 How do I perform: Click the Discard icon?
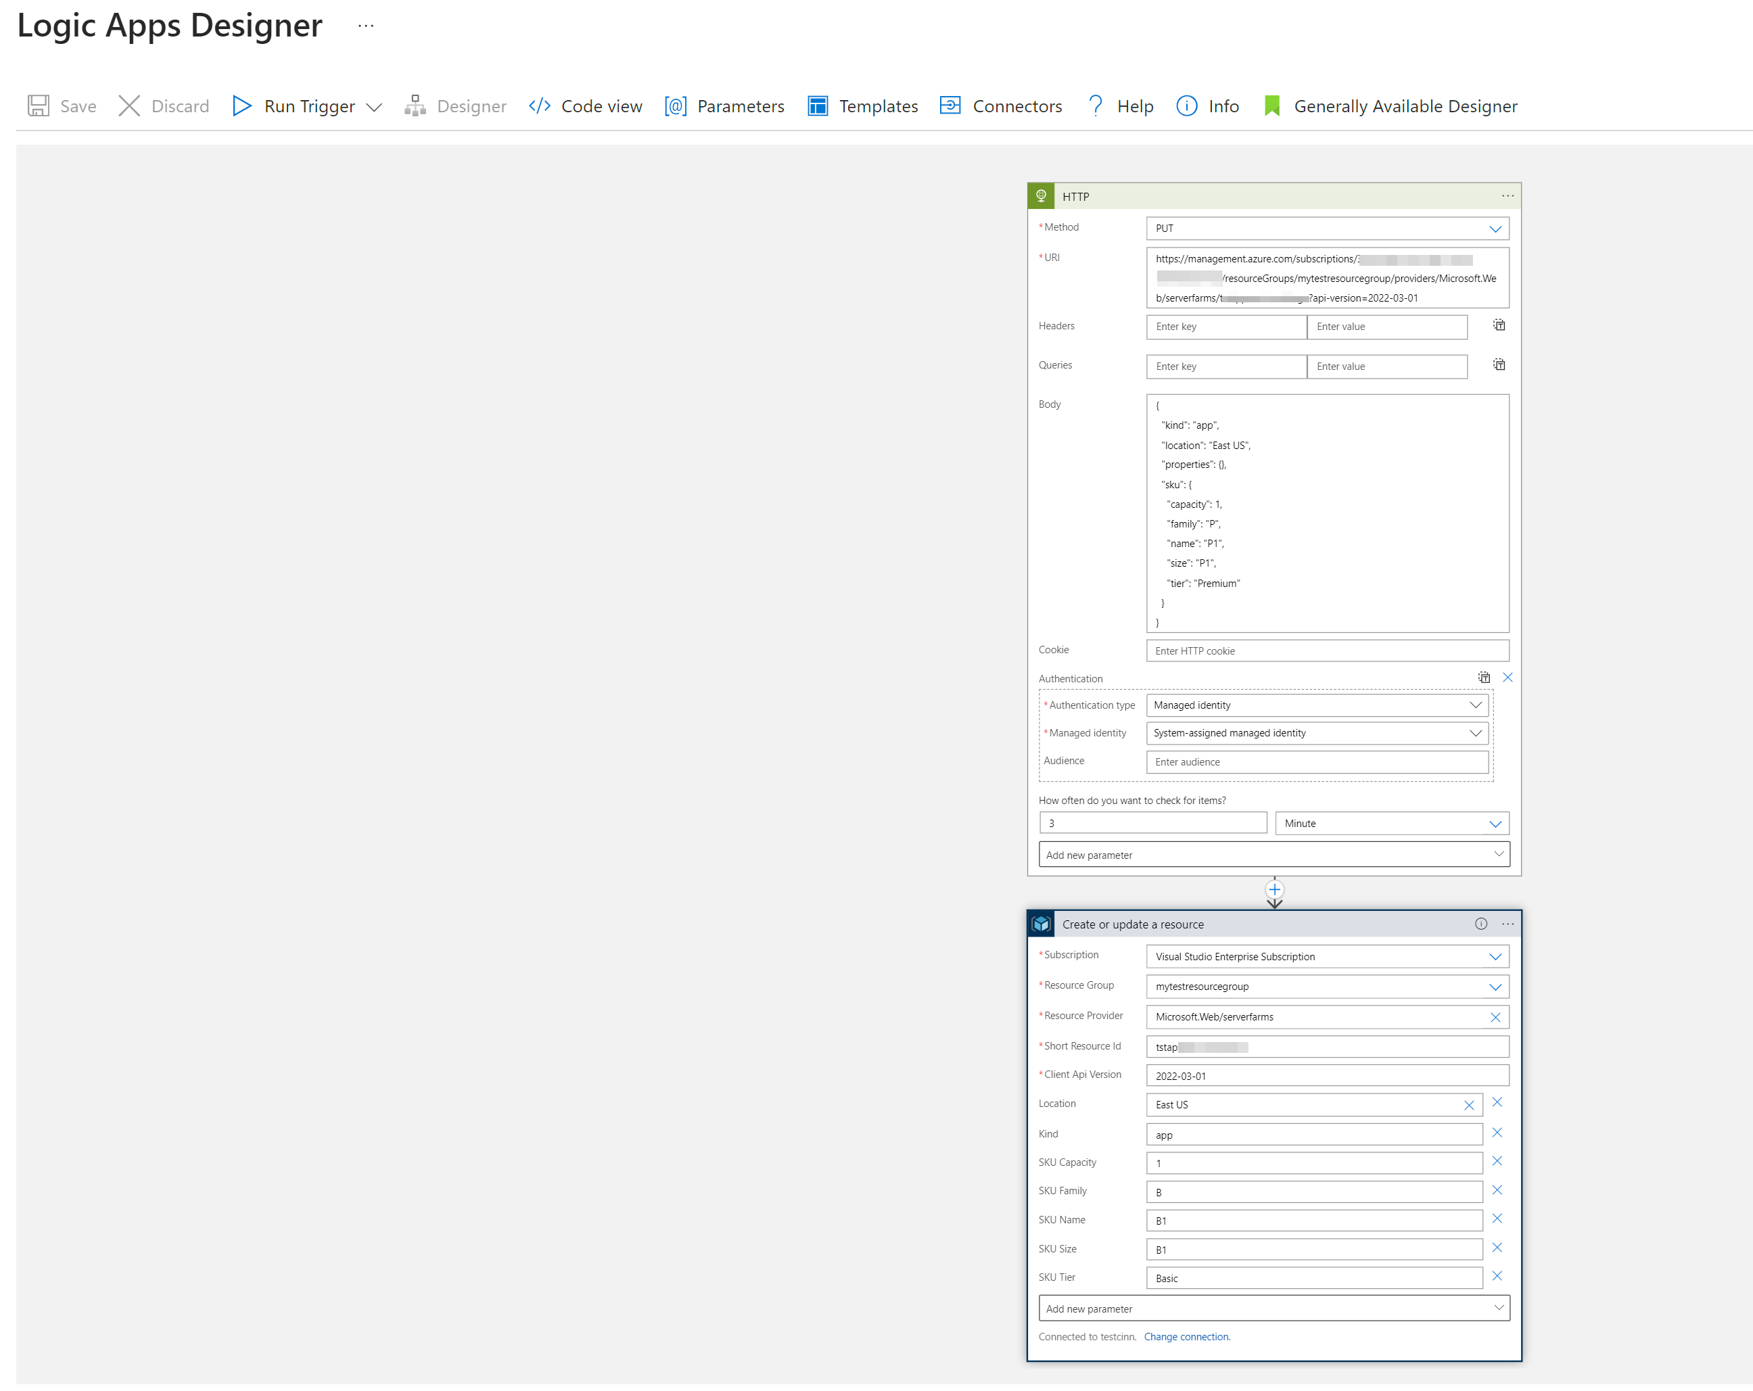[x=129, y=105]
